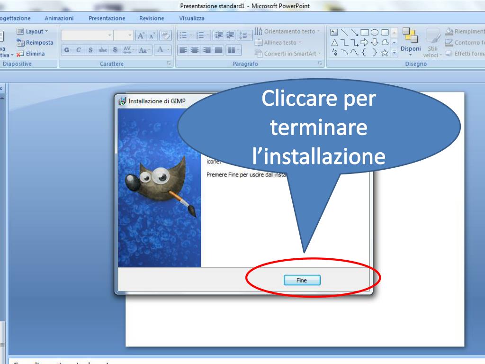Align text right in paragraph
The width and height of the screenshot is (485, 364).
tap(207, 50)
